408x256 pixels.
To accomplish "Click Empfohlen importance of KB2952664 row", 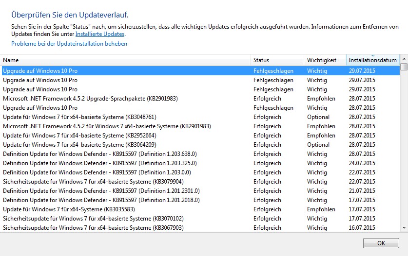I will coord(321,136).
